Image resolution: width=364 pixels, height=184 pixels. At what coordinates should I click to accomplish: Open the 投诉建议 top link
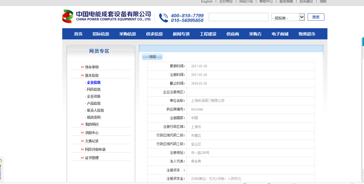[306, 1]
